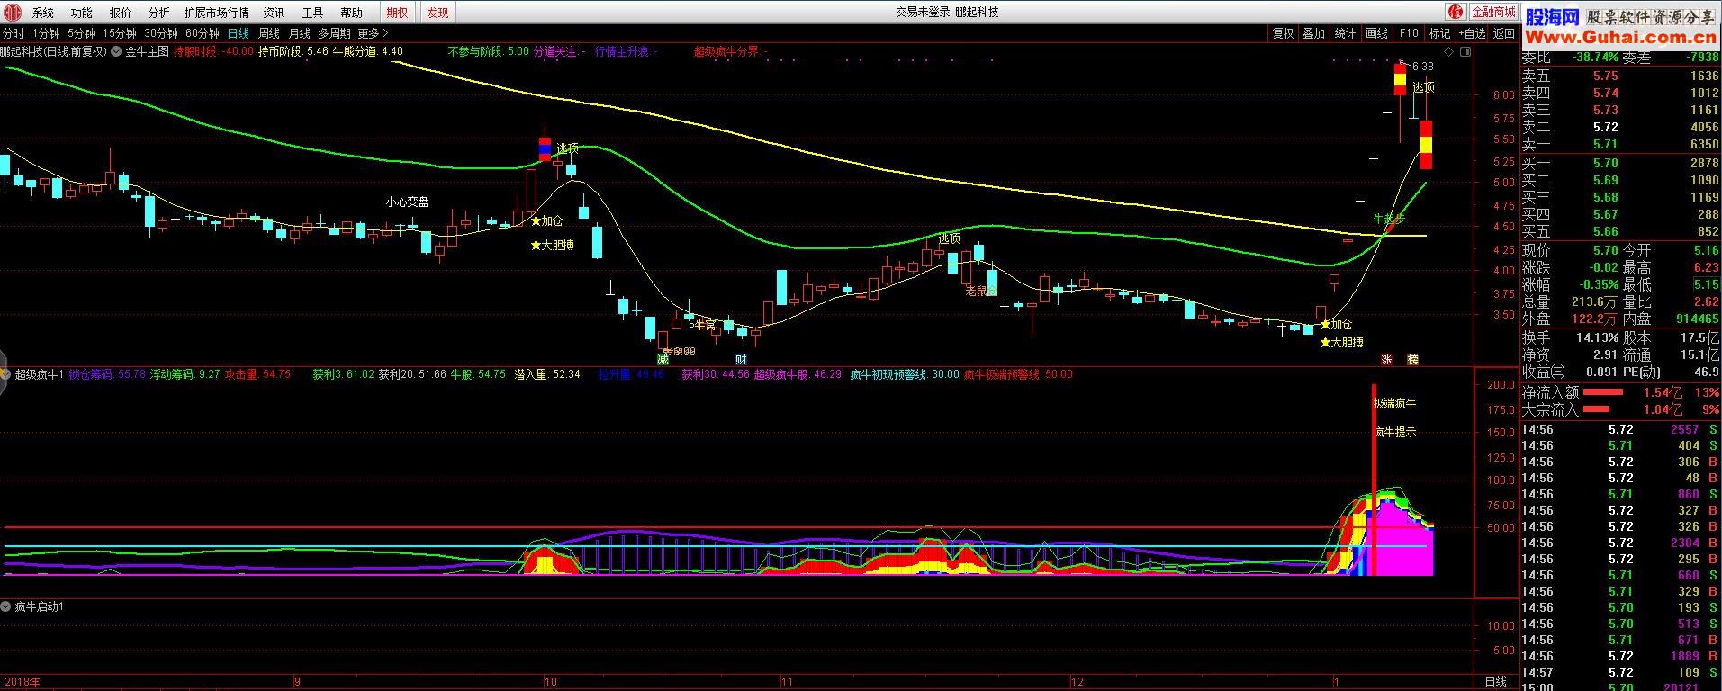Screen dimensions: 1722x691
Task: Open F10 company info
Action: click(1409, 33)
